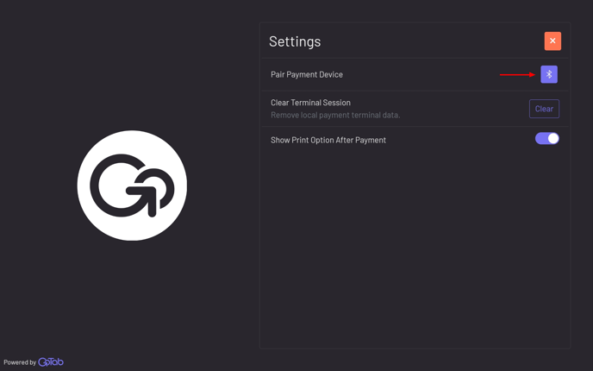Screen dimensions: 593x371
Task: Click the white knob of the print toggle
Action: click(552, 139)
